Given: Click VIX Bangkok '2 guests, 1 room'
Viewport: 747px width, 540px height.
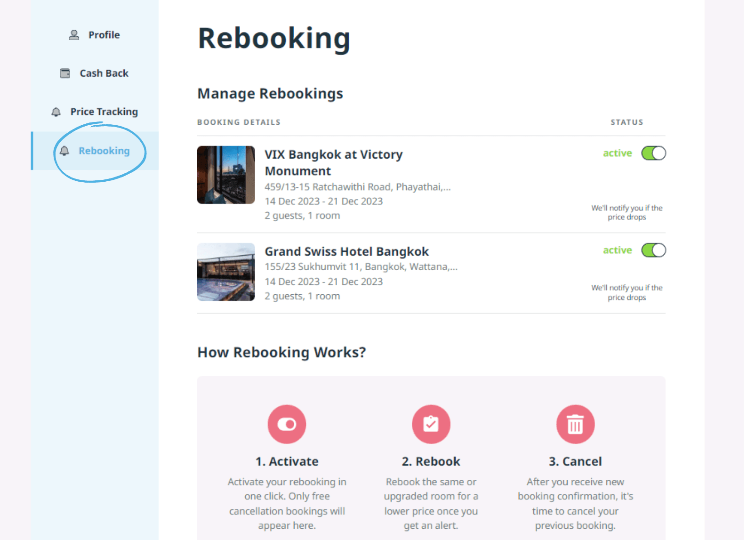Looking at the screenshot, I should coord(302,216).
